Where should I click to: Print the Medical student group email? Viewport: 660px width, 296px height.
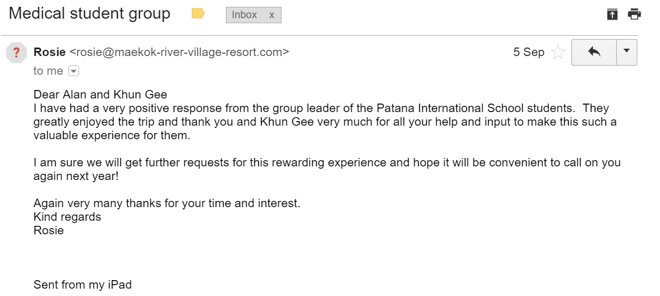[x=634, y=15]
